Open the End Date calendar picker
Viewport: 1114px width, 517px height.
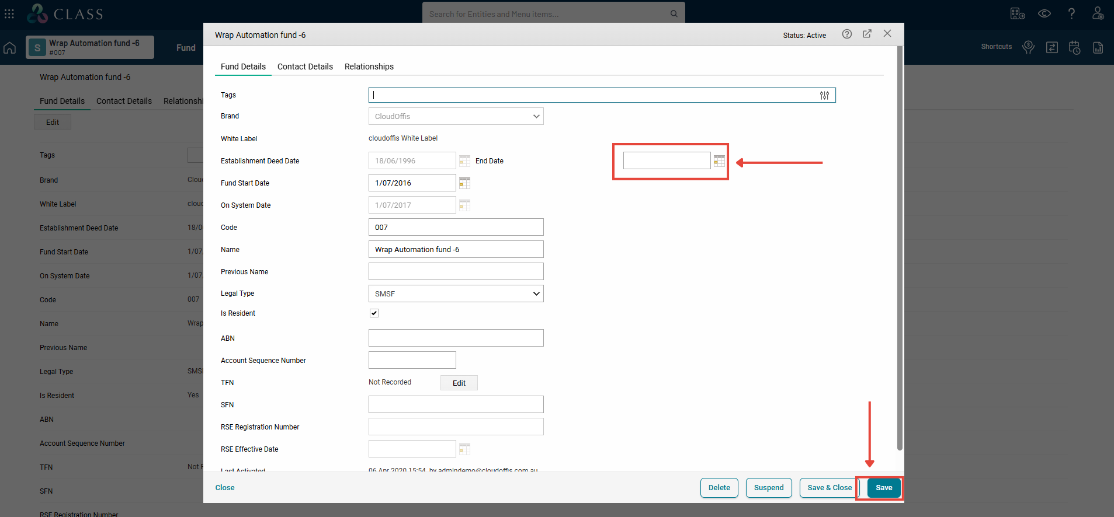(719, 161)
